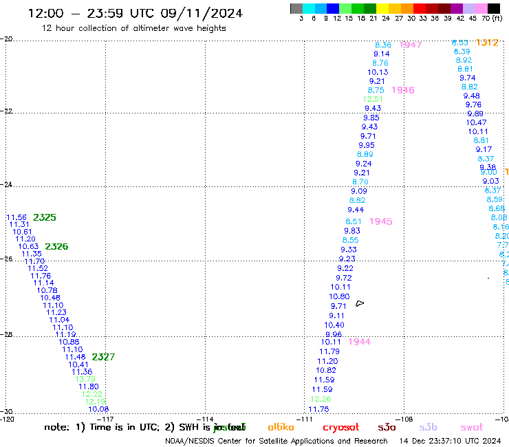Screen dimensions: 509x447
Task: Click the wave height value 10.08
Action: tap(98, 410)
